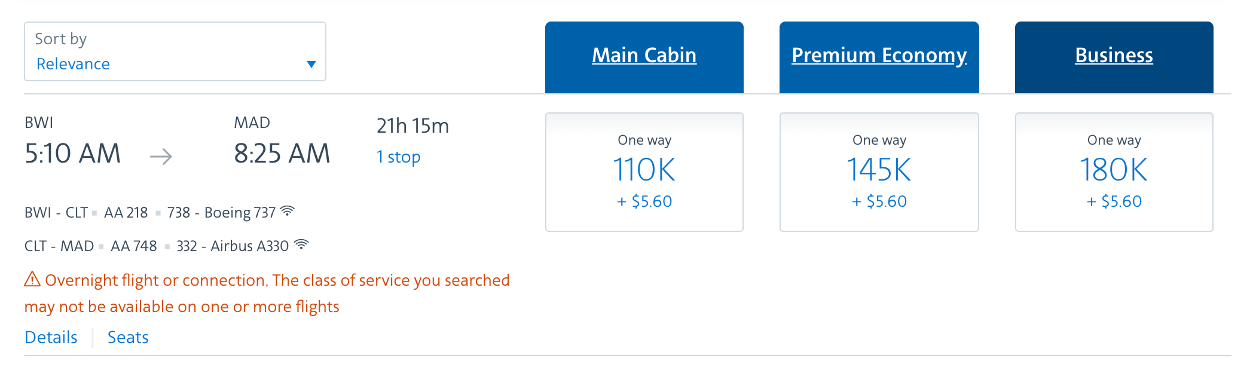Choose the 110K Main Cabin fare
Viewport: 1253px width, 367px height.
pyautogui.click(x=644, y=172)
